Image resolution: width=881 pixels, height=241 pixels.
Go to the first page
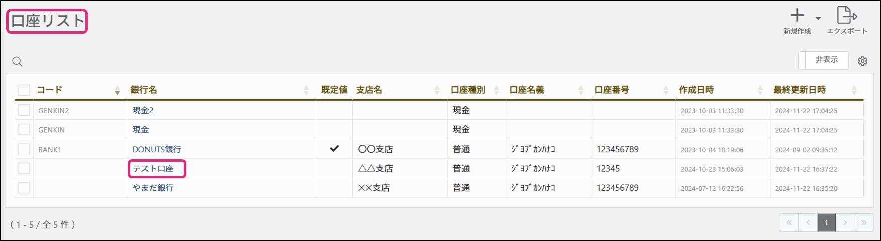coord(789,223)
